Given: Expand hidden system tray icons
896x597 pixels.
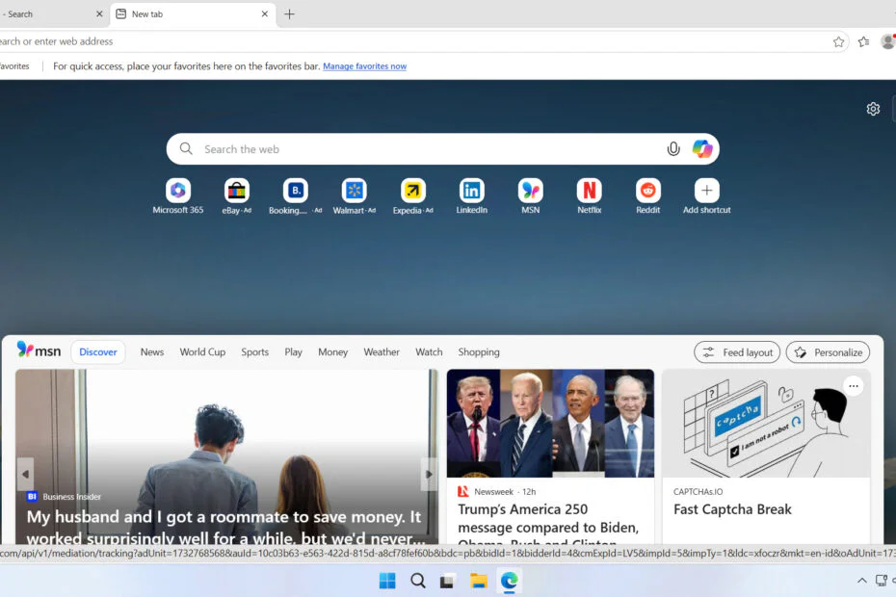Looking at the screenshot, I should 861,581.
